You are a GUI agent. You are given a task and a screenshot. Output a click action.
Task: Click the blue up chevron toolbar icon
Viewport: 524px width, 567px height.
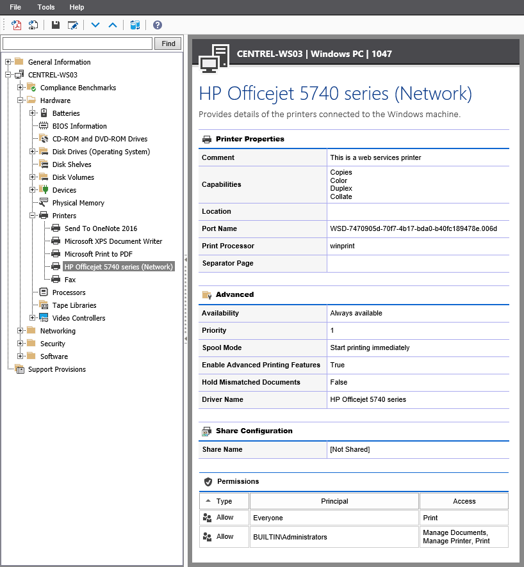113,25
